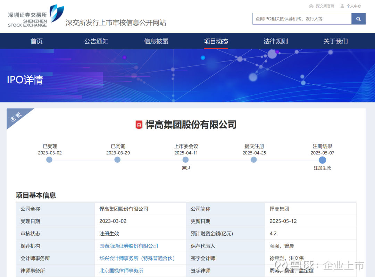Click the Shenzhen Stock Exchange logo
Screen dimensions: 375x277
coord(36,17)
